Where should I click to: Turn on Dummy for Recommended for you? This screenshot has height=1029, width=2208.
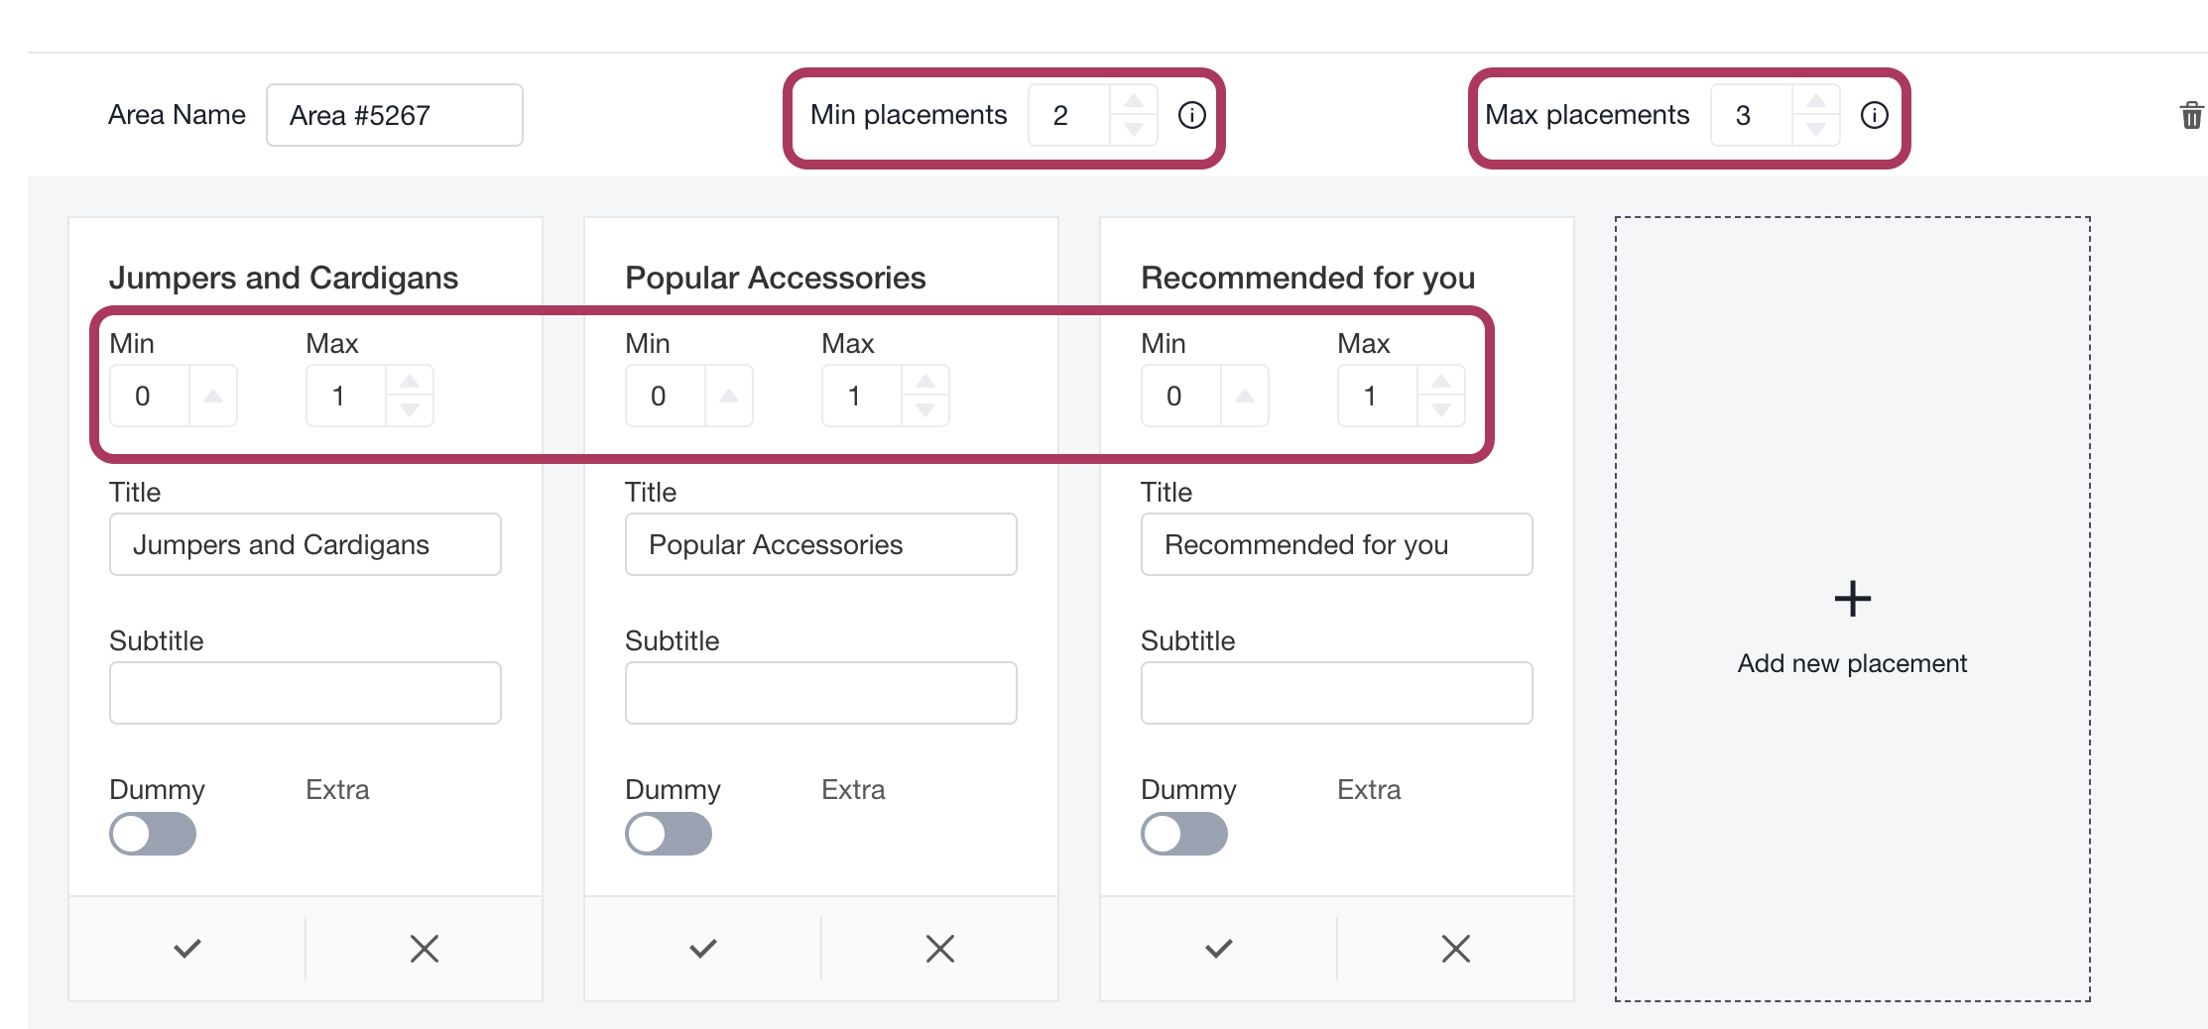(1184, 834)
